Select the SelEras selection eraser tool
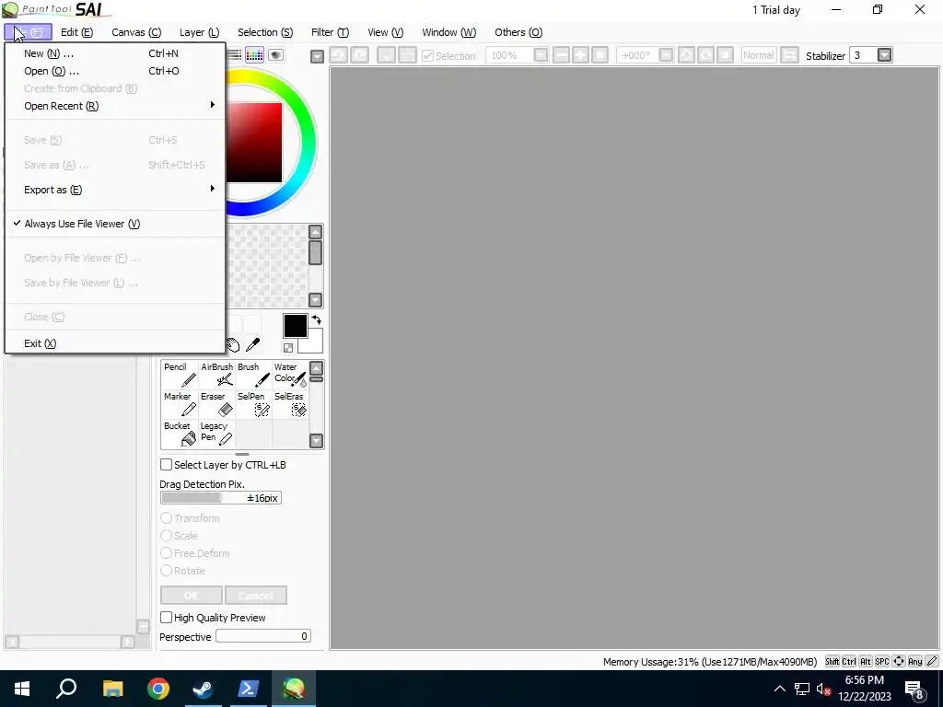The height and width of the screenshot is (707, 943). [290, 404]
